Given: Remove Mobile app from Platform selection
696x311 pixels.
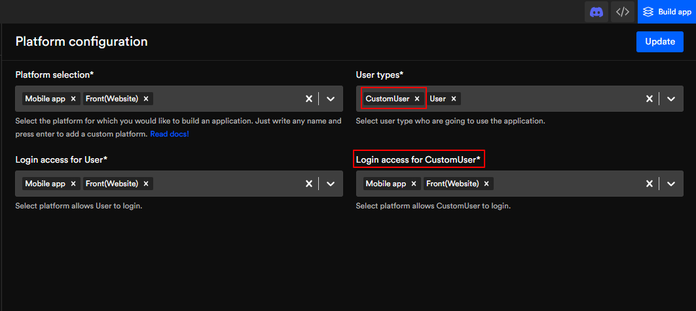Looking at the screenshot, I should [73, 99].
